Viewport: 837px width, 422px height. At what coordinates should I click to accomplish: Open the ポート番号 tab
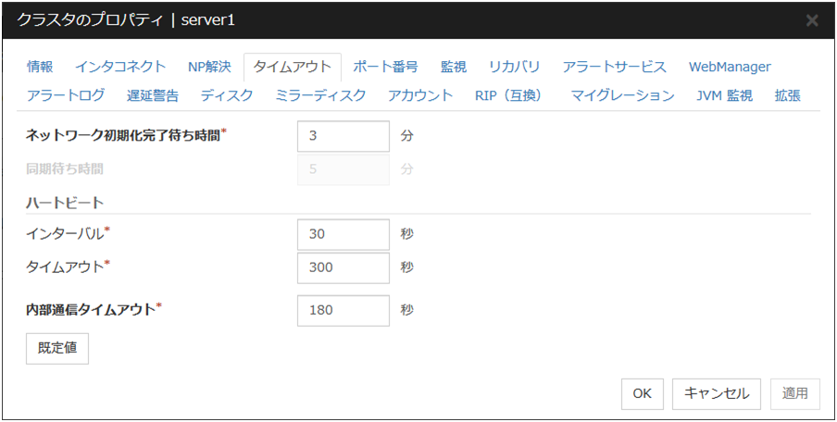point(385,67)
